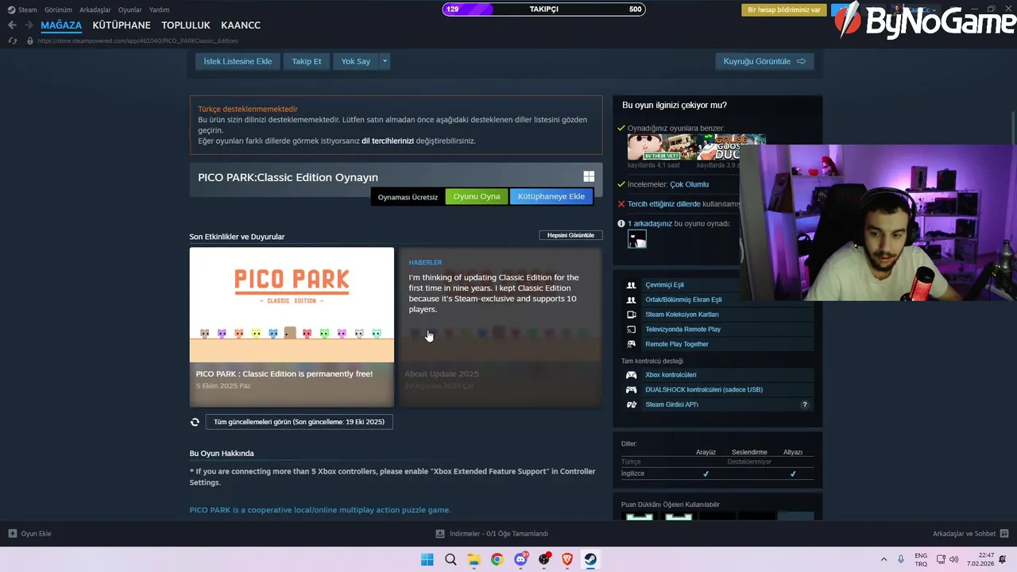Click the Ortak/Bölünmüş Ekran Eşli icon

632,300
